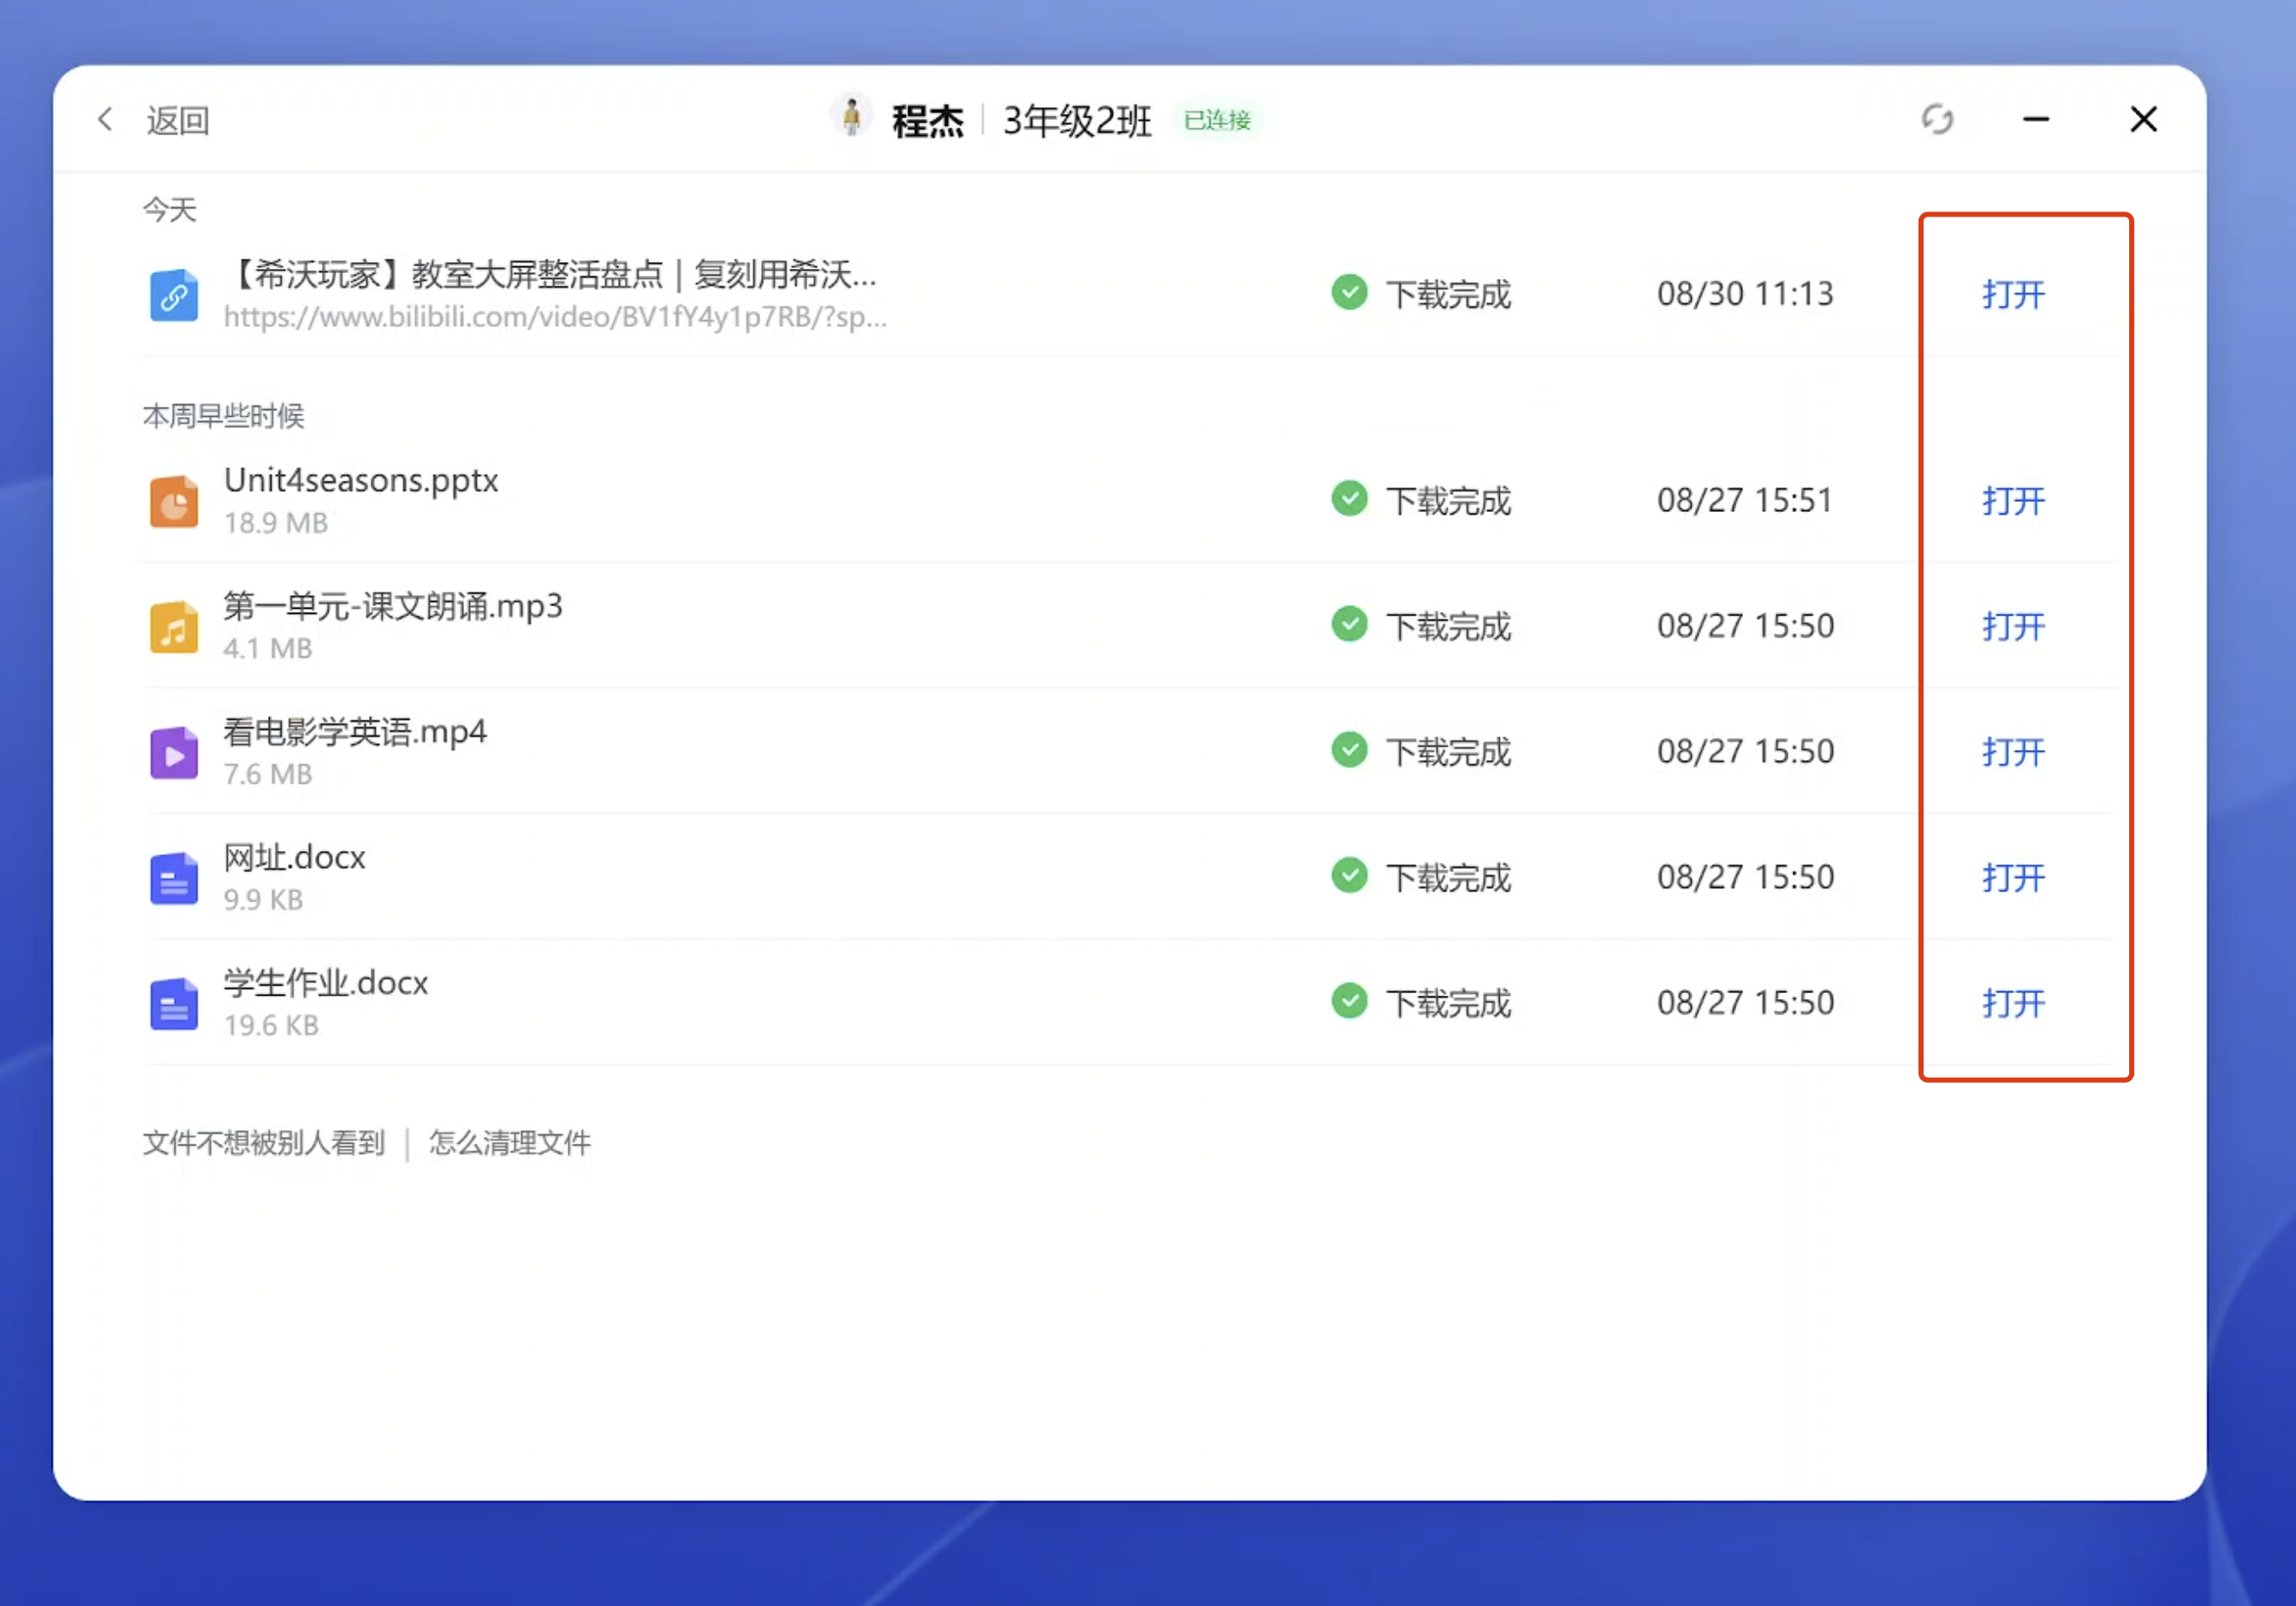2296x1606 pixels.
Task: Click the document icon for 网址.docx
Action: click(x=174, y=878)
